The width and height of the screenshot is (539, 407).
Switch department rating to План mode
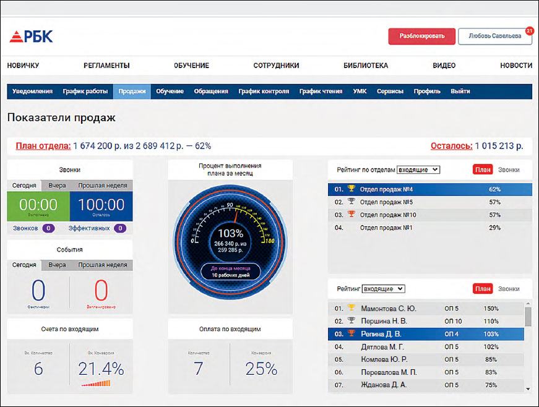[483, 169]
